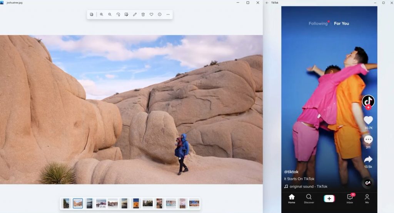This screenshot has height=213, width=394.
Task: Select the video thumbnail marked 01:46
Action: click(101, 203)
